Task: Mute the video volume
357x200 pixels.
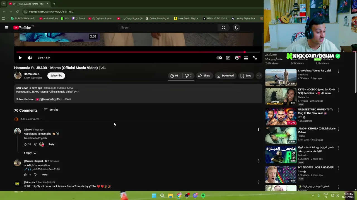Action: point(30,58)
